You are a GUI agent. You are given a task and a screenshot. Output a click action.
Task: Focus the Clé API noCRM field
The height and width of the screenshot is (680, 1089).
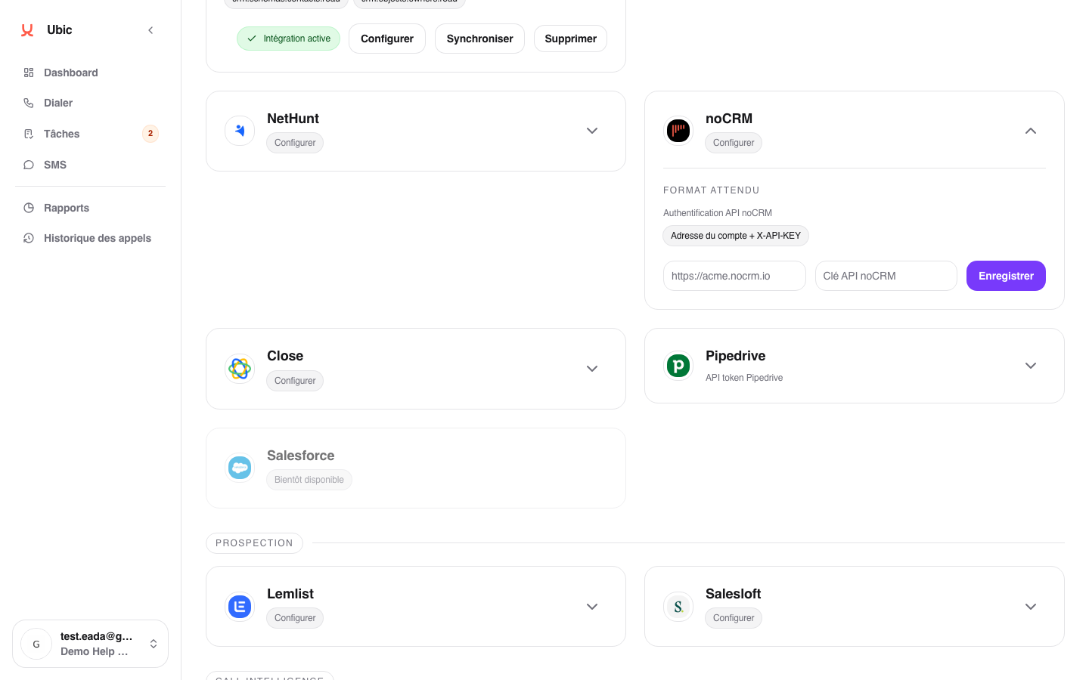click(x=886, y=276)
